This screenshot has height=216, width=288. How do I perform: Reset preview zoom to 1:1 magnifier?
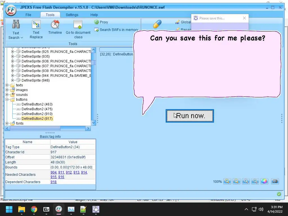(246, 181)
